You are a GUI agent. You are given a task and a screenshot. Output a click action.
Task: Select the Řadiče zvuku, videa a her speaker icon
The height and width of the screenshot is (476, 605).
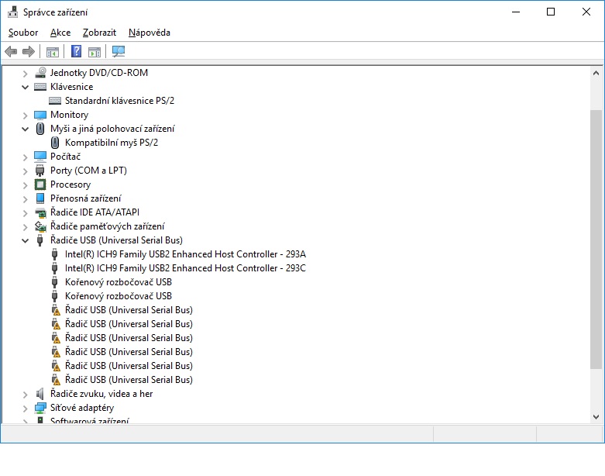[x=40, y=394]
